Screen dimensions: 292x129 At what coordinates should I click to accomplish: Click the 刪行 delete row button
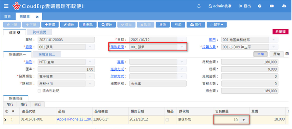[38, 104]
